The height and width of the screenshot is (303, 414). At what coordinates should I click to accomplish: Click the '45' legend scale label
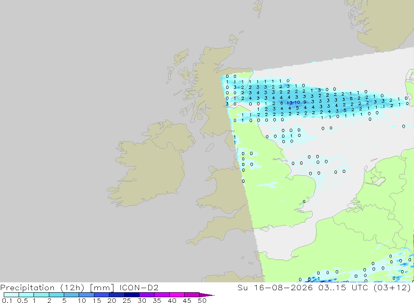187,301
